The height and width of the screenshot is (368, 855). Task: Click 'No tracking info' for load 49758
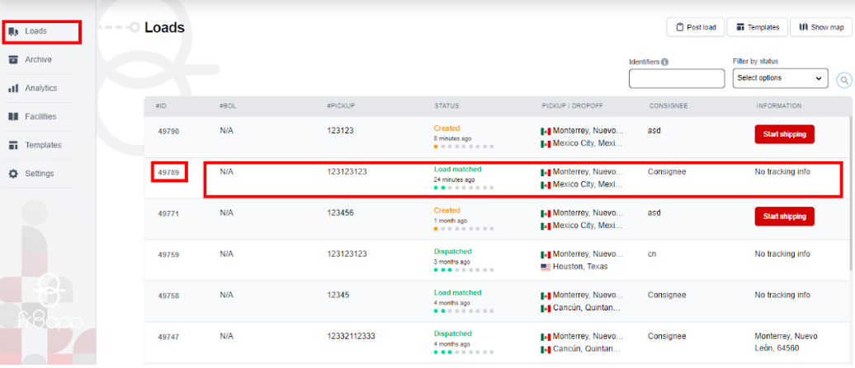point(782,295)
